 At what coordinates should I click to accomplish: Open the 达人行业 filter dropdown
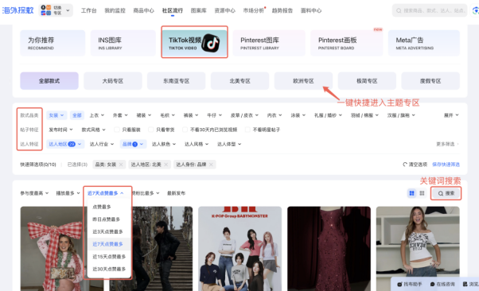102,144
